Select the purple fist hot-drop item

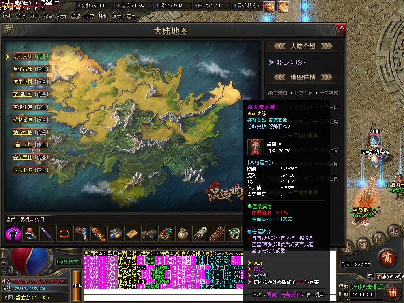[x=13, y=234]
